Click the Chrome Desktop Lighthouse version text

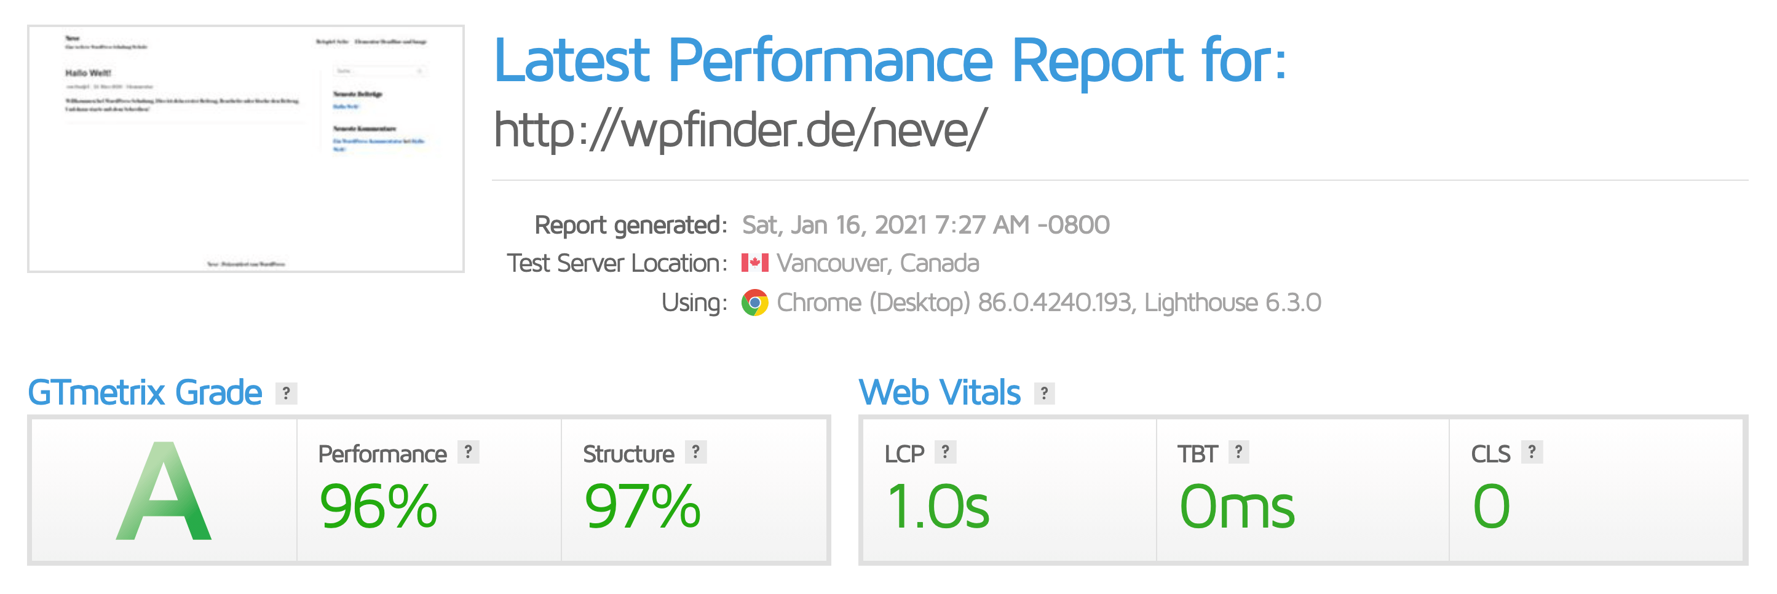pyautogui.click(x=1048, y=302)
